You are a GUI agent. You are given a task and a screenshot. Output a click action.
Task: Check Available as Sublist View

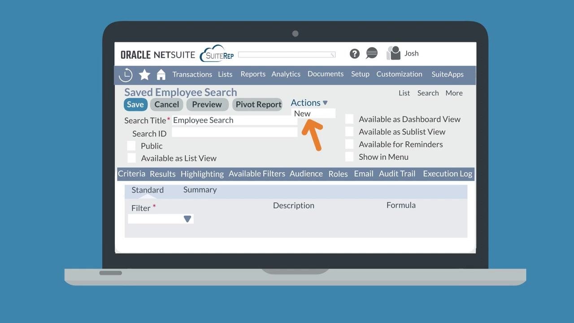(349, 131)
